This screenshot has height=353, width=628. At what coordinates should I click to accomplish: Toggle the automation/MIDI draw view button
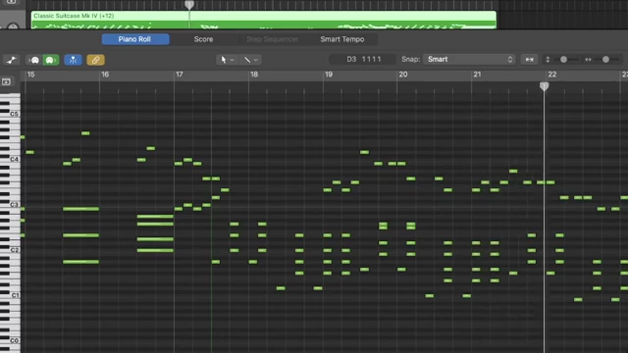[11, 60]
